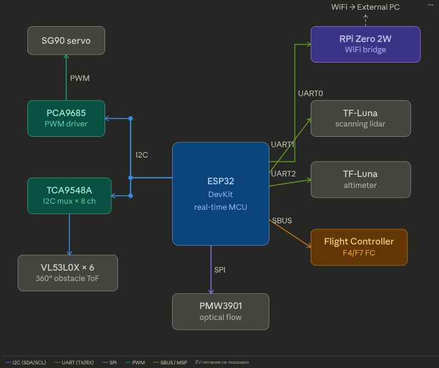Viewport: 439px width, 368px height.
Task: Select the TF-Luna scanning lidar block
Action: click(x=361, y=119)
